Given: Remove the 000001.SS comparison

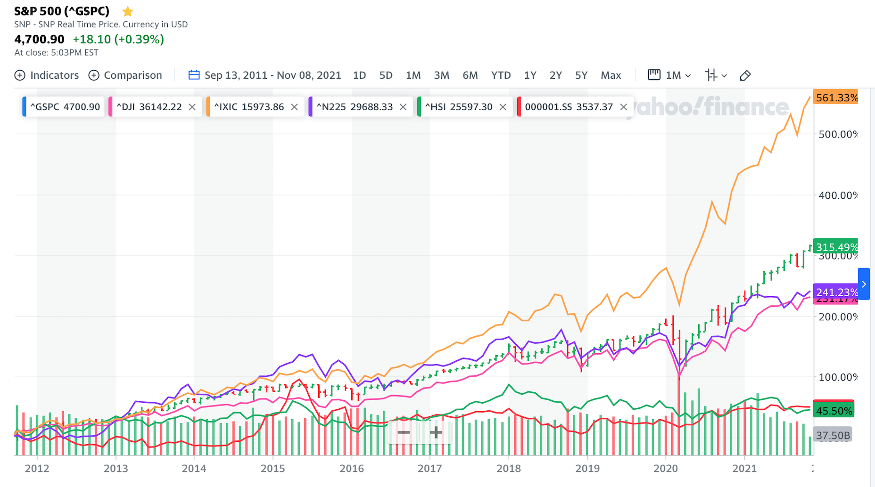Looking at the screenshot, I should (624, 107).
